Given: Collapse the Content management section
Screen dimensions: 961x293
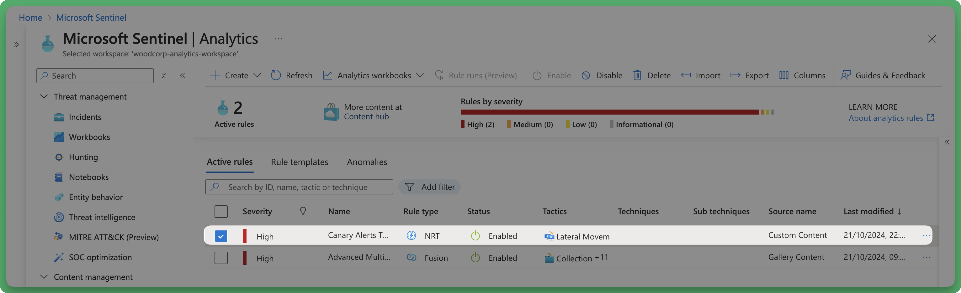Looking at the screenshot, I should point(44,277).
